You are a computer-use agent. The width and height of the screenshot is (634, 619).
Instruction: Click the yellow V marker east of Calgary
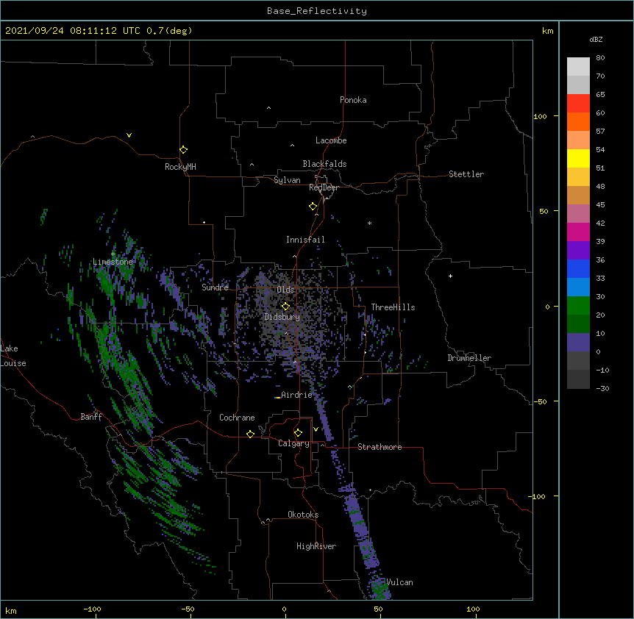(x=316, y=429)
